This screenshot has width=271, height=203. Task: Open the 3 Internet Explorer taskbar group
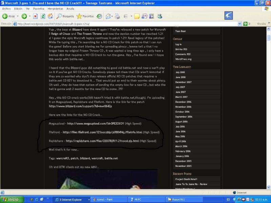click(x=71, y=200)
